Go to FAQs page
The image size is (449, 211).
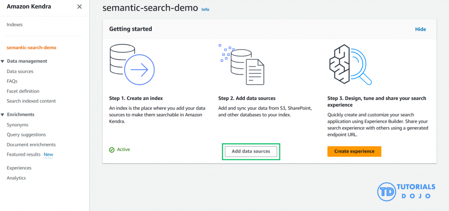point(12,81)
